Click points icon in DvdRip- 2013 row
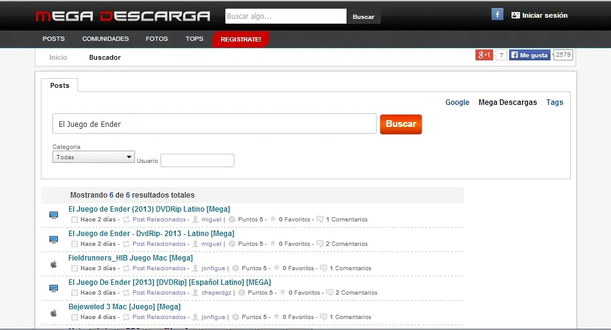The width and height of the screenshot is (611, 330). tap(232, 244)
